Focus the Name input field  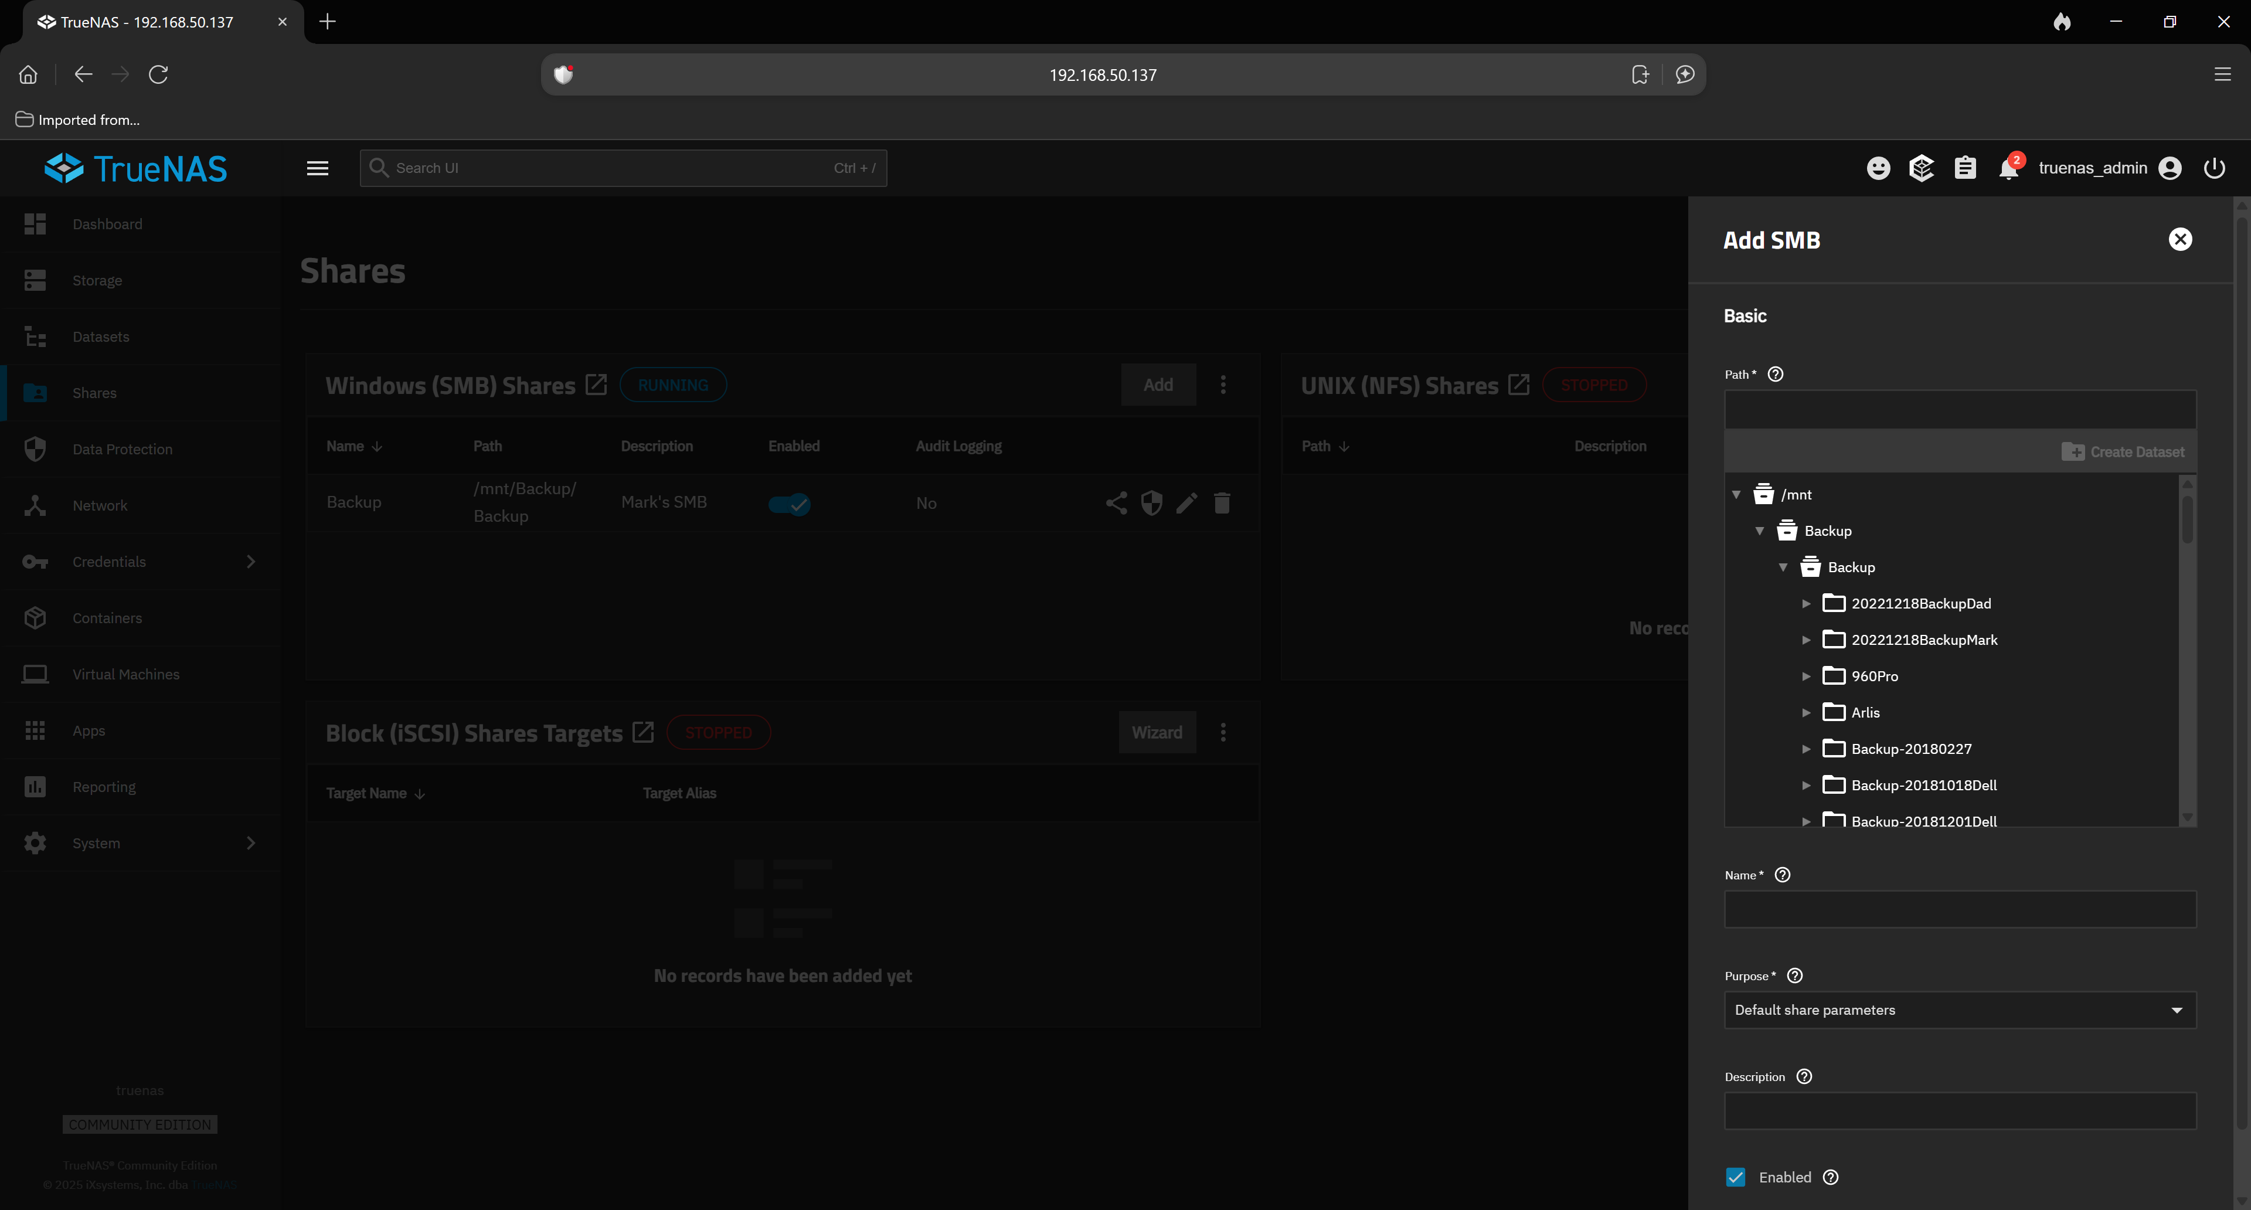pyautogui.click(x=1960, y=909)
